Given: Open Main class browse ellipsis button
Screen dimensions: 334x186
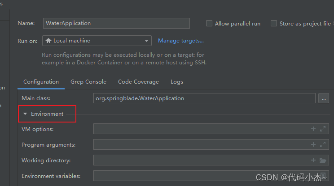Looking at the screenshot, I should click(324, 98).
